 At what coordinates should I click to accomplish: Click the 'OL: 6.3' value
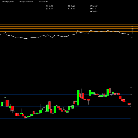coord(94,12)
